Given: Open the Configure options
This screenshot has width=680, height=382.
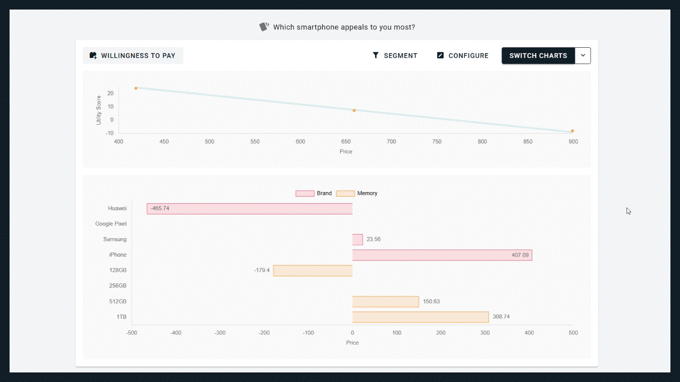Looking at the screenshot, I should point(462,56).
